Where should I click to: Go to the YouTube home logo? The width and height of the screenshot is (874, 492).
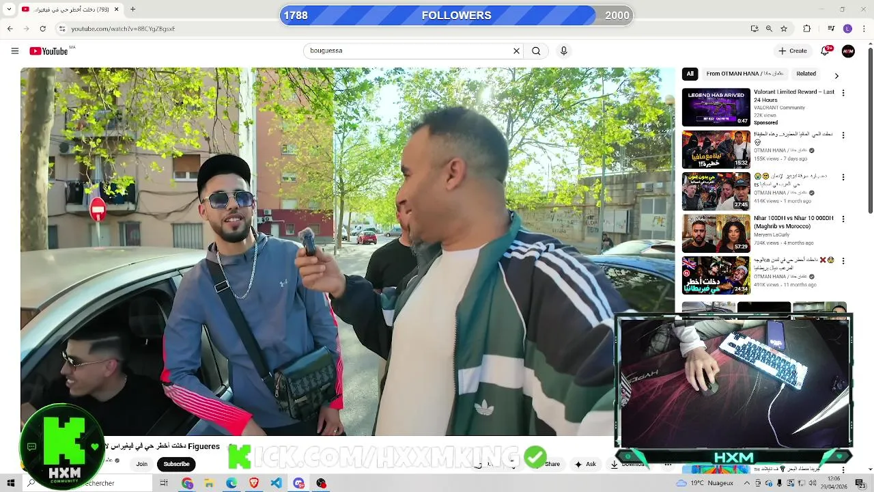(x=48, y=51)
